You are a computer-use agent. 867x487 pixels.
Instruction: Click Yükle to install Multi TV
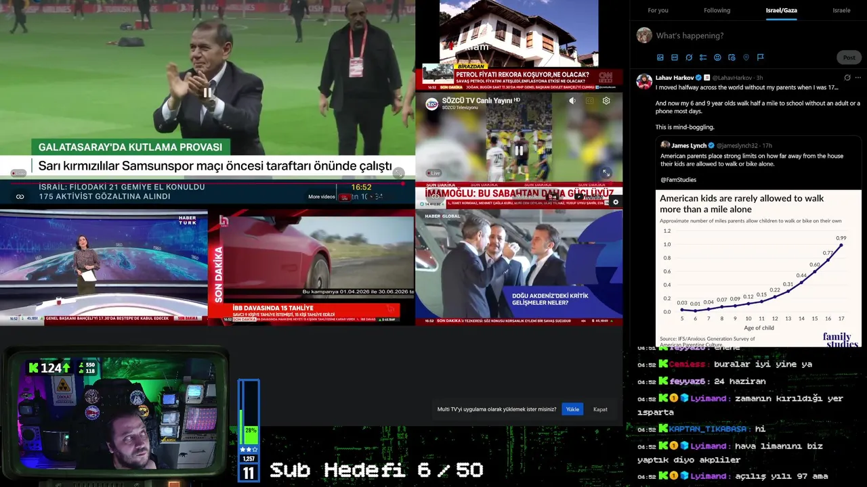[x=572, y=409]
